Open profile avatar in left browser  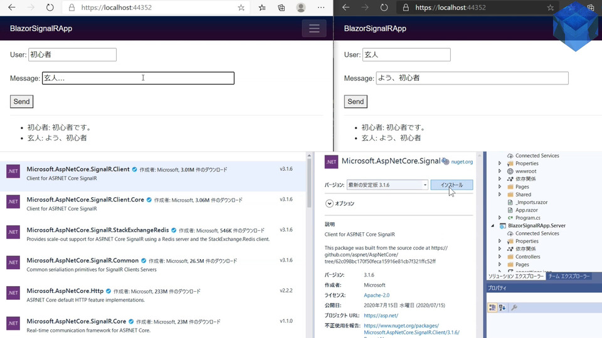point(301,8)
